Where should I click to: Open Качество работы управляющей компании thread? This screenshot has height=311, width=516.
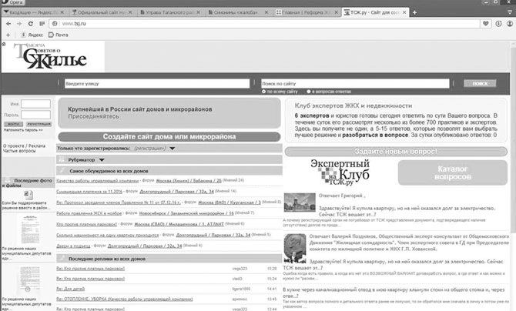[x=97, y=181]
